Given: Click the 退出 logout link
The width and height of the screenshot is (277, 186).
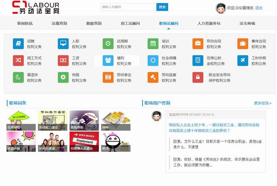Looking at the screenshot, I should tap(259, 8).
